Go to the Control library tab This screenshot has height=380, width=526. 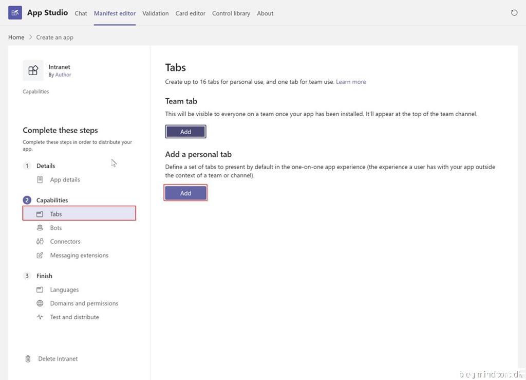pos(231,13)
